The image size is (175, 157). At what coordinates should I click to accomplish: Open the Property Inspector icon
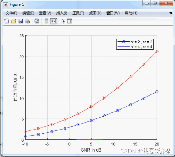tap(70, 21)
